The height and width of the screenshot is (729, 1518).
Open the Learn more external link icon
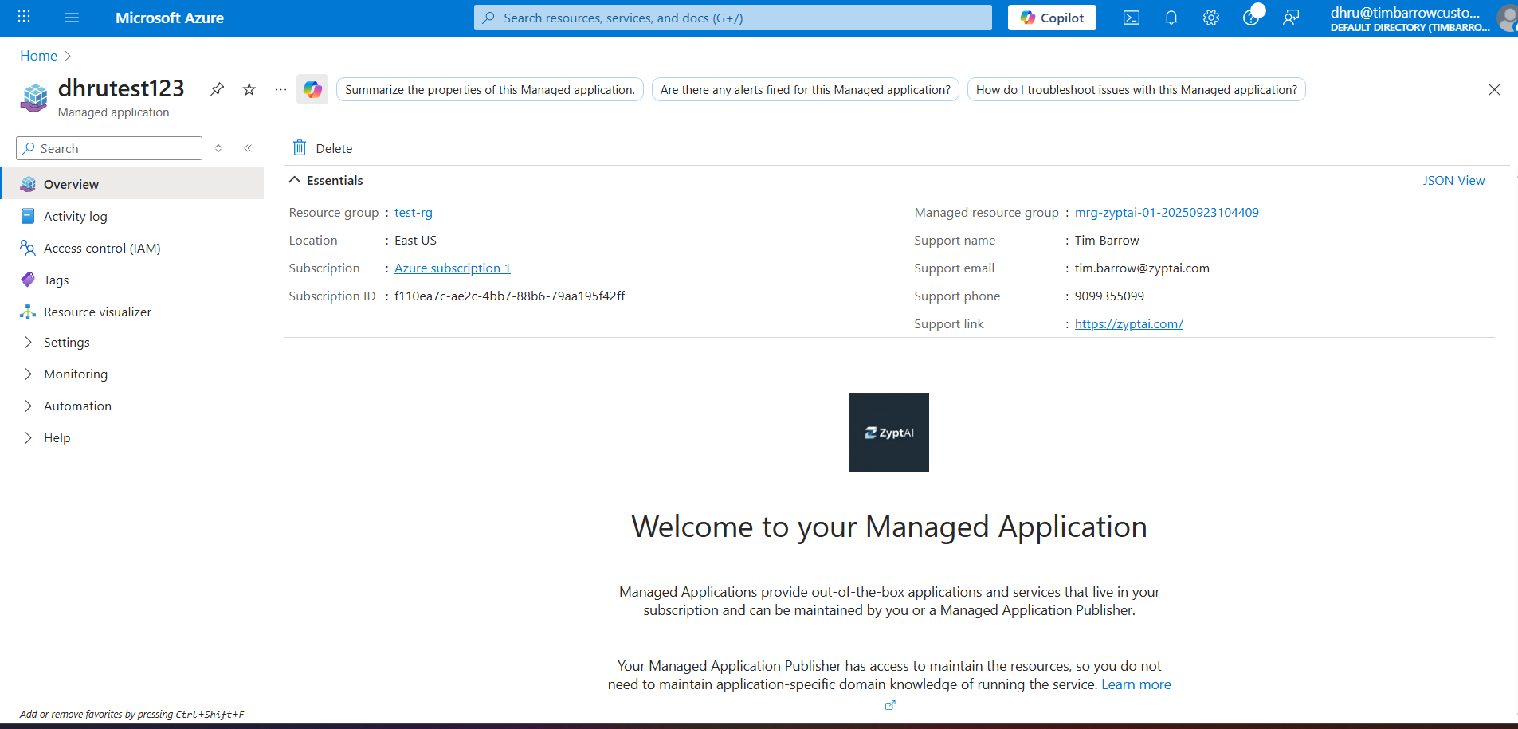pyautogui.click(x=890, y=705)
